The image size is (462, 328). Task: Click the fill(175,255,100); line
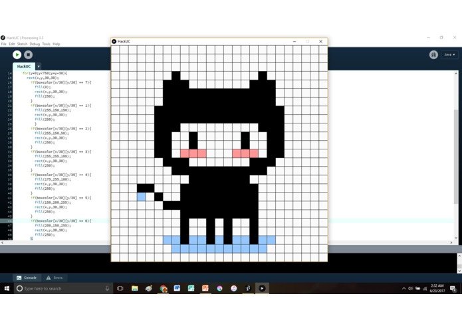(53, 179)
